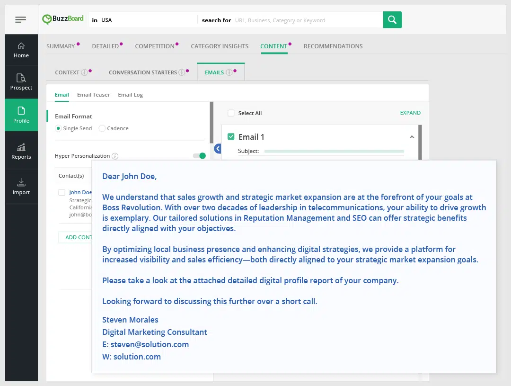Viewport: 511px width, 386px height.
Task: Switch to the Competition tab
Action: click(155, 46)
